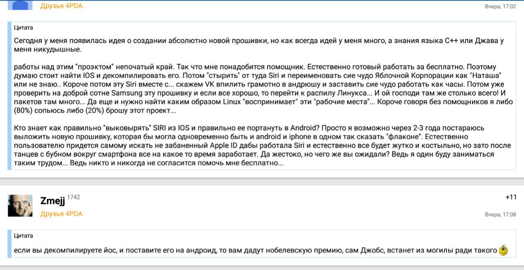Click the 'Цитата' header in Zmejj's post
524x270 pixels.
pos(23,236)
